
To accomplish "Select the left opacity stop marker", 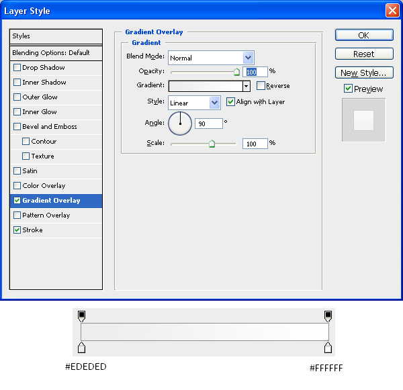I will 81,316.
